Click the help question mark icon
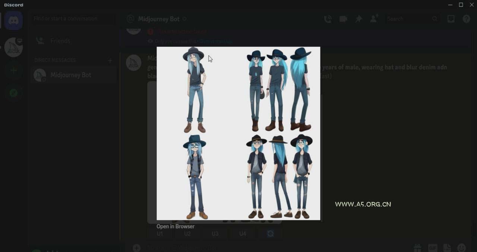477x252 pixels. click(x=466, y=19)
